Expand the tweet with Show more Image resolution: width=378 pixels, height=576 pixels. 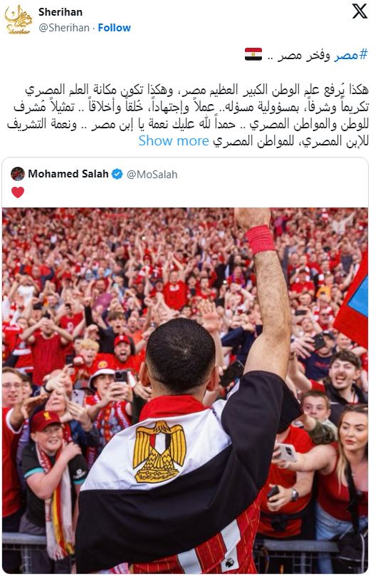click(174, 140)
